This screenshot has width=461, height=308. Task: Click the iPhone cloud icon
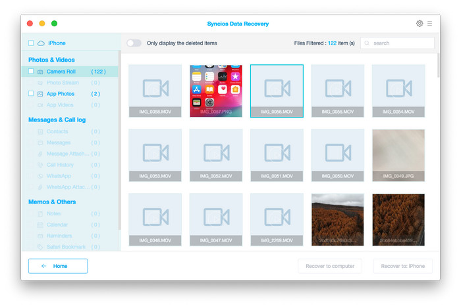click(x=41, y=43)
